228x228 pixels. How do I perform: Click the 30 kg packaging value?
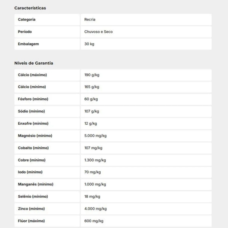(x=89, y=44)
